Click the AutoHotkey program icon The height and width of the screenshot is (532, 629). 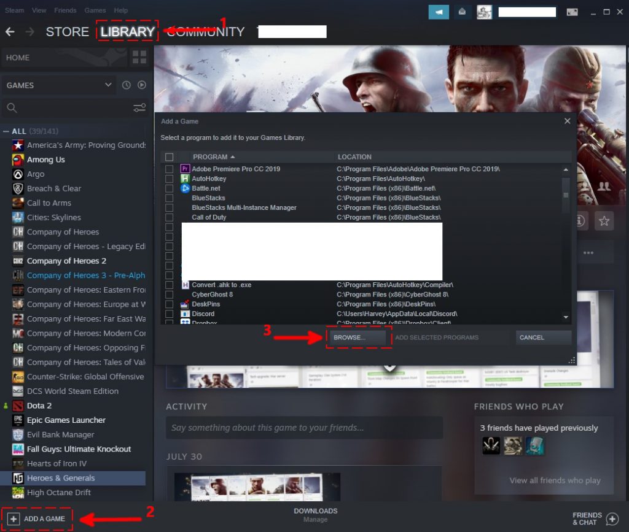[185, 179]
